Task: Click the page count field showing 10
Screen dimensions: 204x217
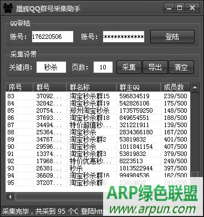Action: tap(103, 67)
